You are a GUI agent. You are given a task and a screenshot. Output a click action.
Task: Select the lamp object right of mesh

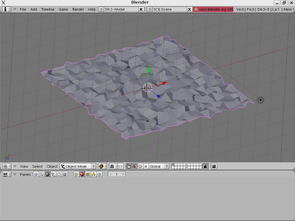point(260,100)
